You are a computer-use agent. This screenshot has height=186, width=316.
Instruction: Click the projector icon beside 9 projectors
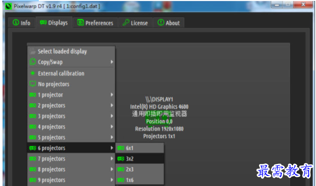(33, 180)
